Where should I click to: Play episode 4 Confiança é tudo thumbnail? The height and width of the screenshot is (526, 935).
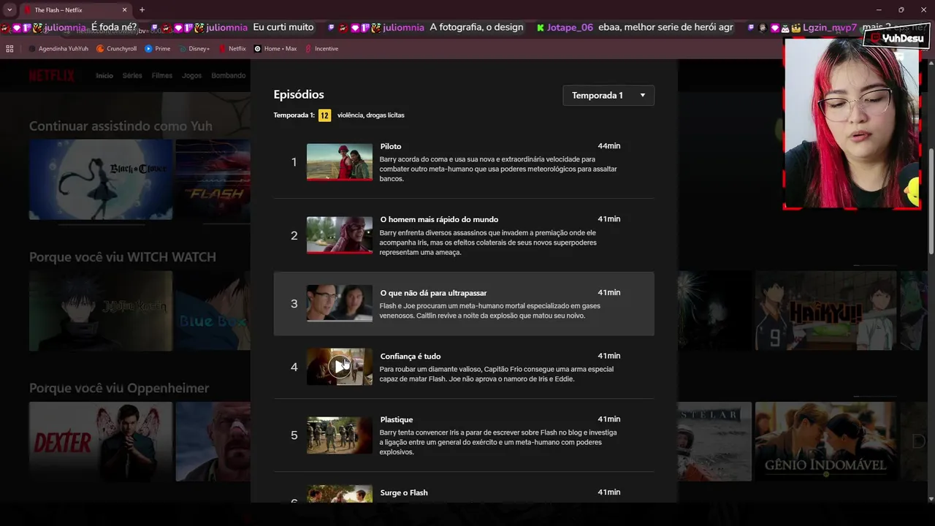click(340, 366)
